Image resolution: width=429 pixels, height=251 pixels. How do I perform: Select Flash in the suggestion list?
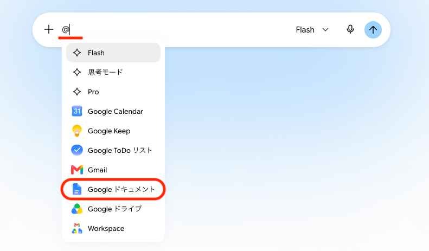click(113, 53)
